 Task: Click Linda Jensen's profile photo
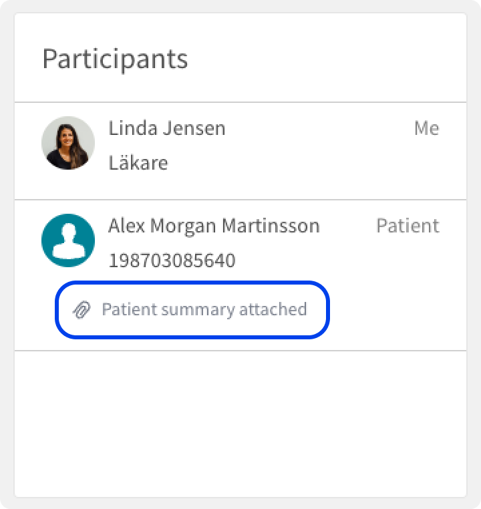[68, 143]
